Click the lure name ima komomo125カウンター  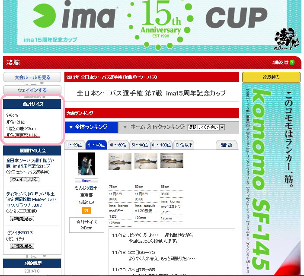coord(171,206)
